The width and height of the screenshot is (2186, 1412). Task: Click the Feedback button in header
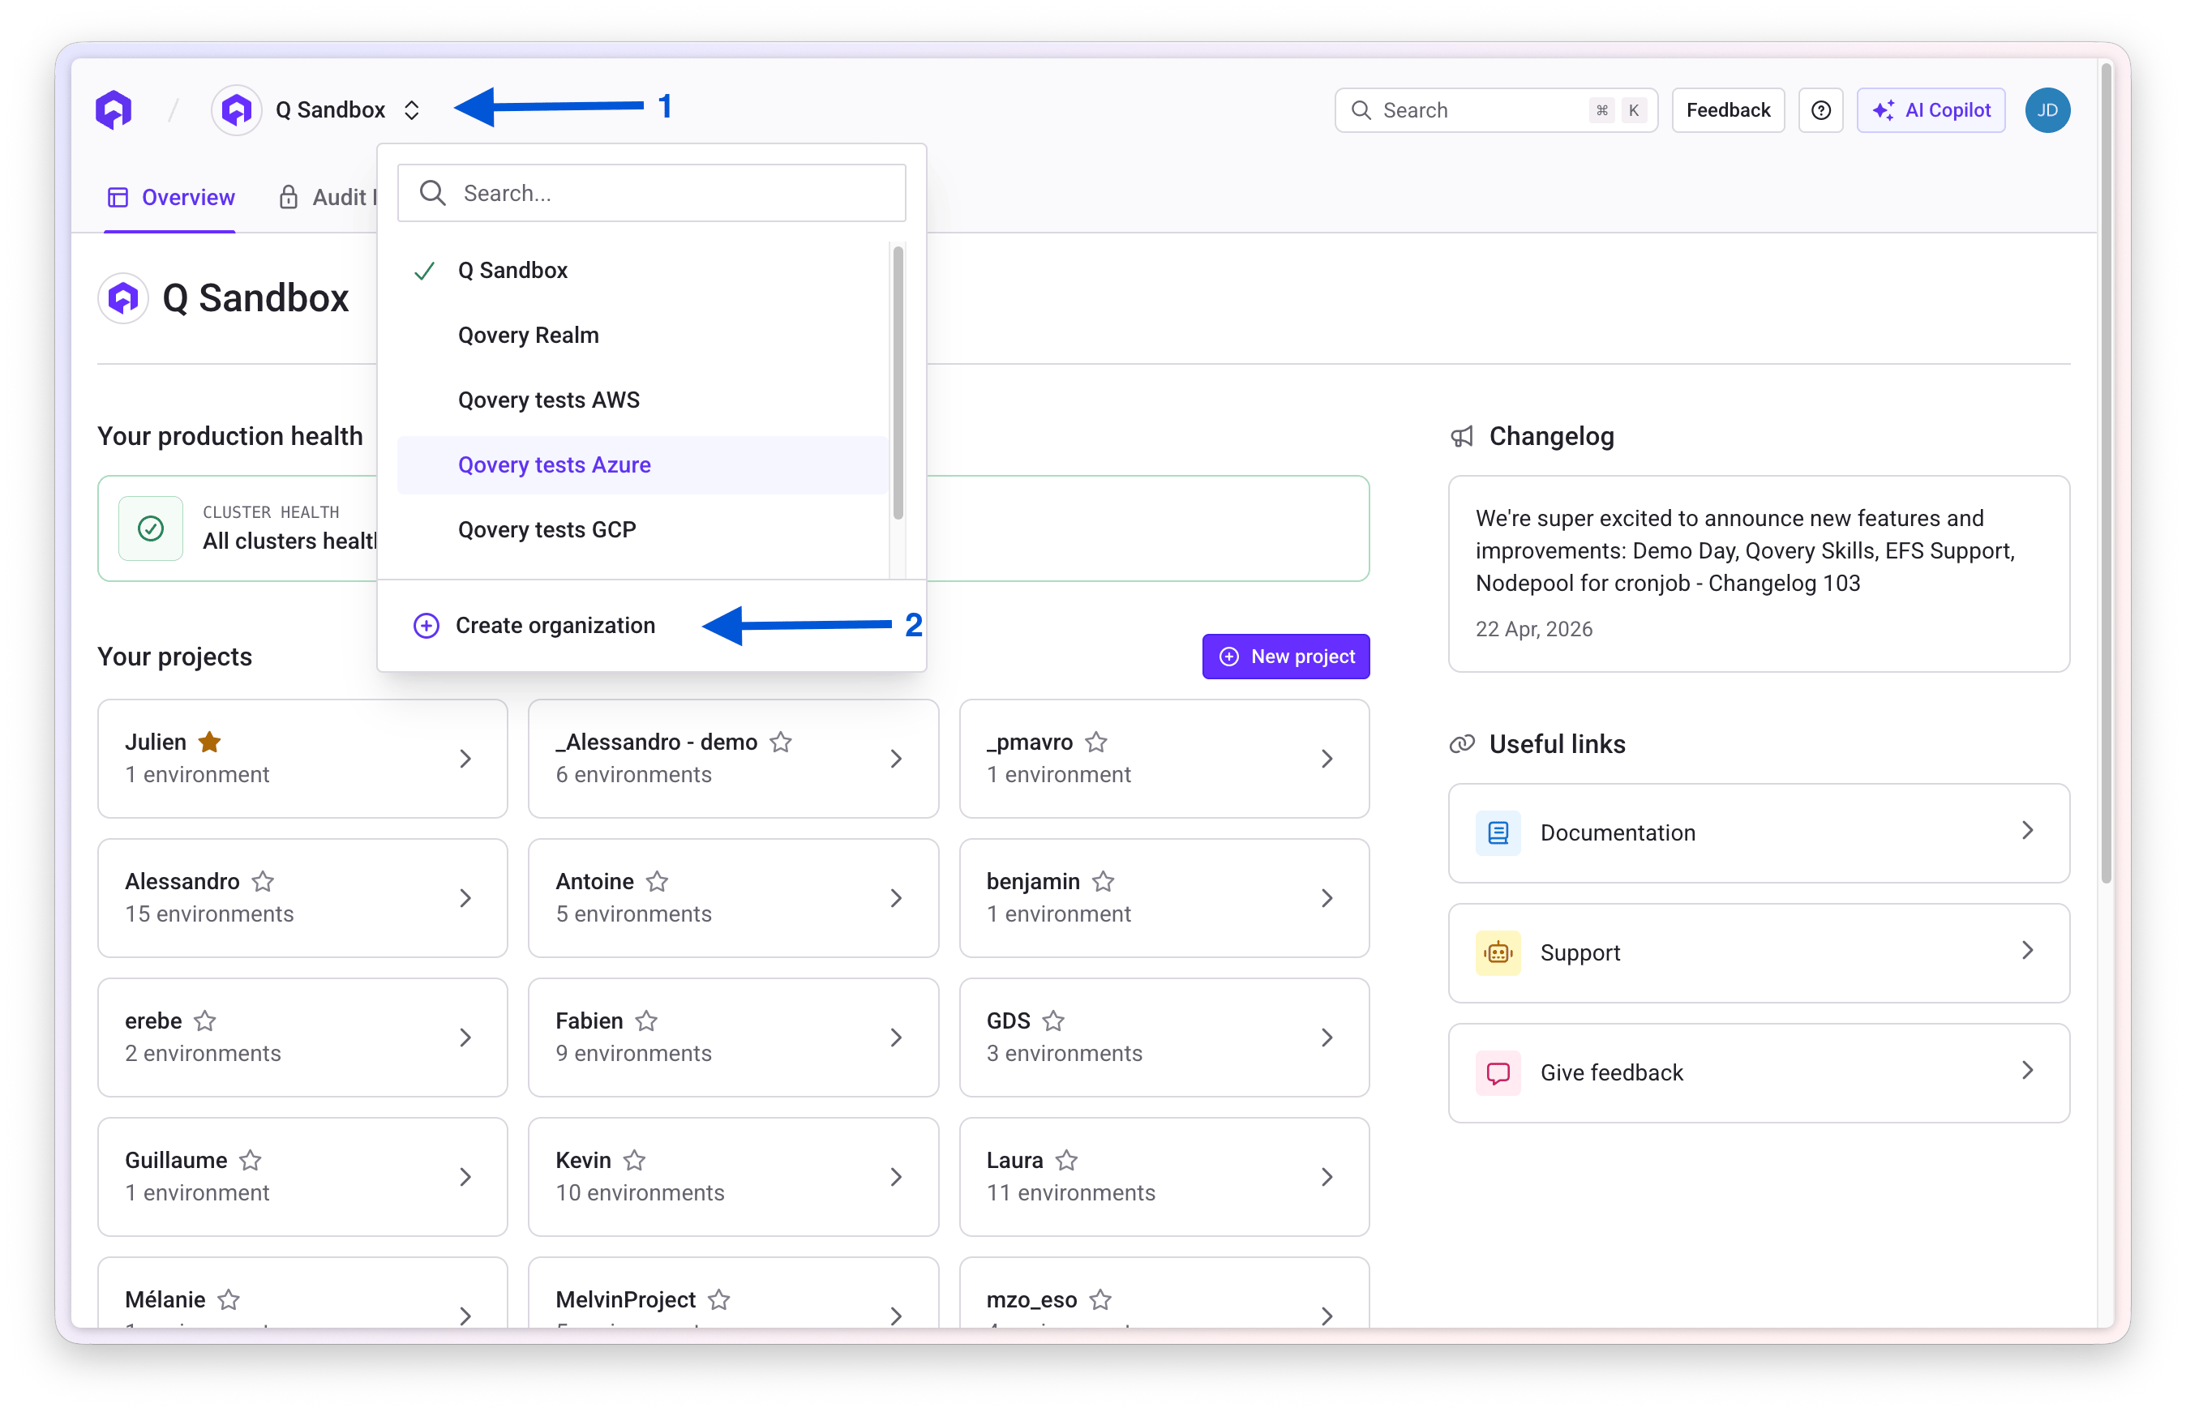coord(1728,110)
